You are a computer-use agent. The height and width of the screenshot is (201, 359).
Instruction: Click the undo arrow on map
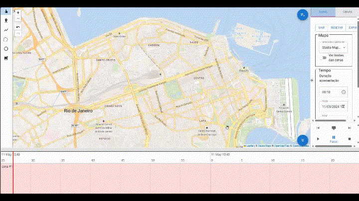[18, 27]
